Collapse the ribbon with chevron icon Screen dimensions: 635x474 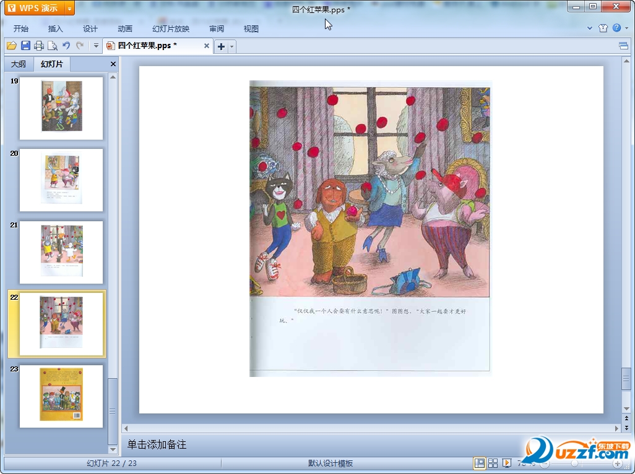point(590,28)
